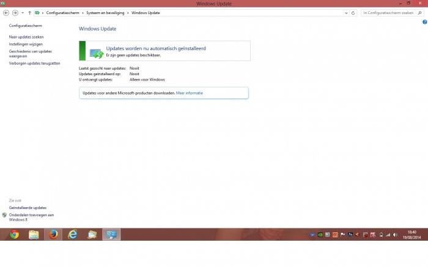Click Onderdelen toevoegen aan Windows 8
Viewport: 428px width, 267px height.
tap(31, 218)
